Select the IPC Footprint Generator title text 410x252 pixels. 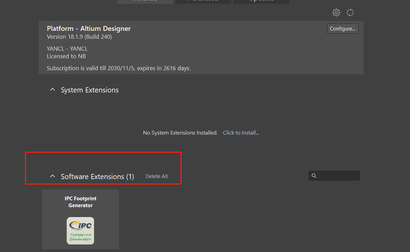coord(81,202)
